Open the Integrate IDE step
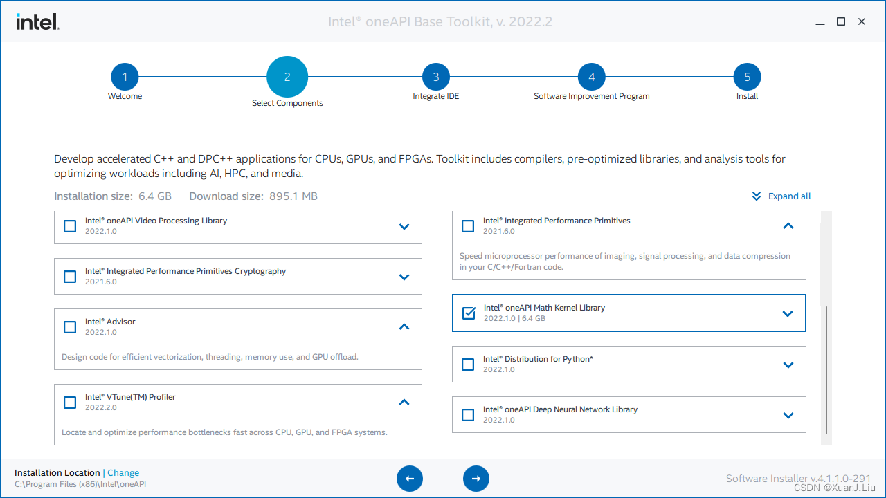The height and width of the screenshot is (498, 886). point(435,76)
